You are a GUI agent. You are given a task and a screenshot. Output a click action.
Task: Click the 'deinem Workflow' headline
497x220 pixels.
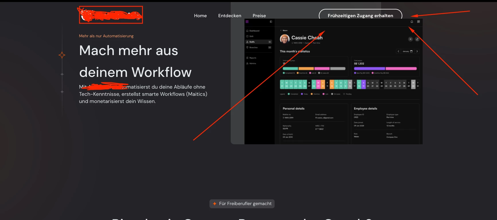point(135,72)
